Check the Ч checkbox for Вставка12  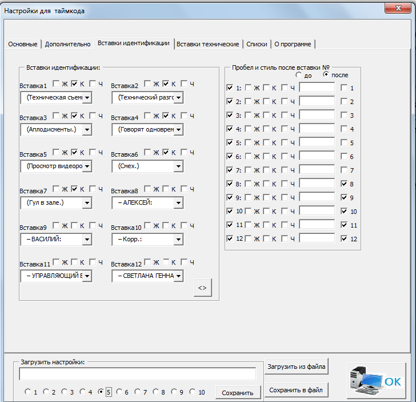click(x=184, y=262)
